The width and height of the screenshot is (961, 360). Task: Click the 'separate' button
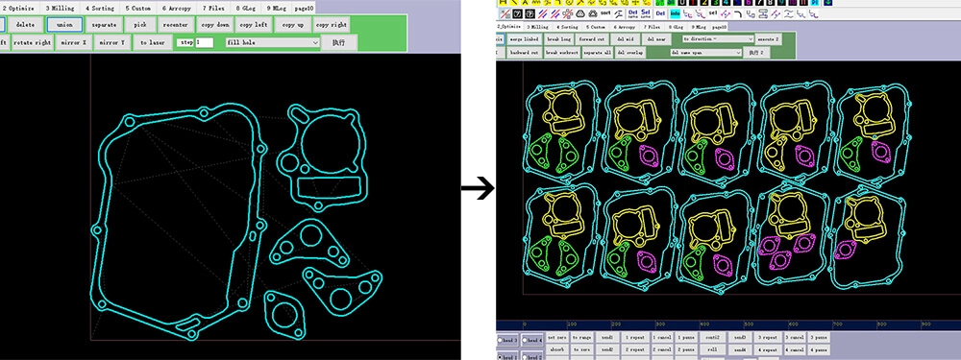tap(104, 25)
